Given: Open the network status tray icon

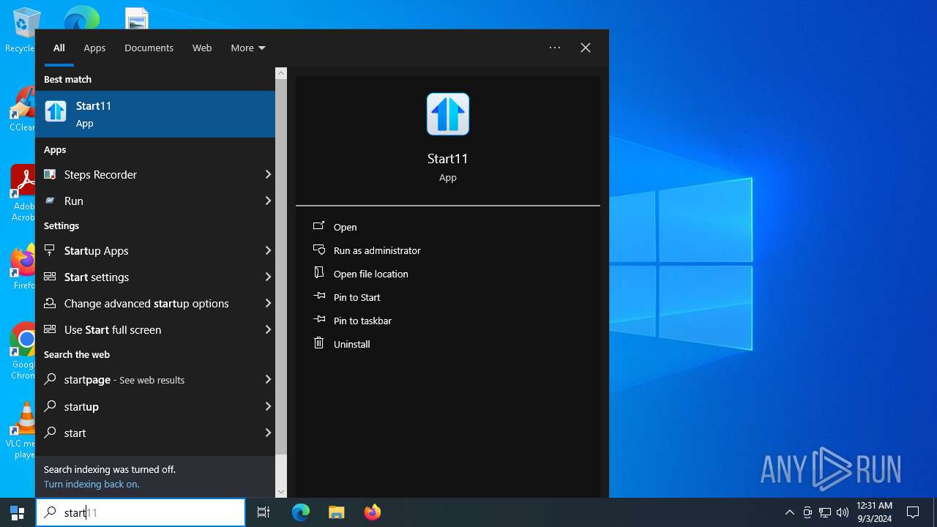Looking at the screenshot, I should tap(825, 512).
